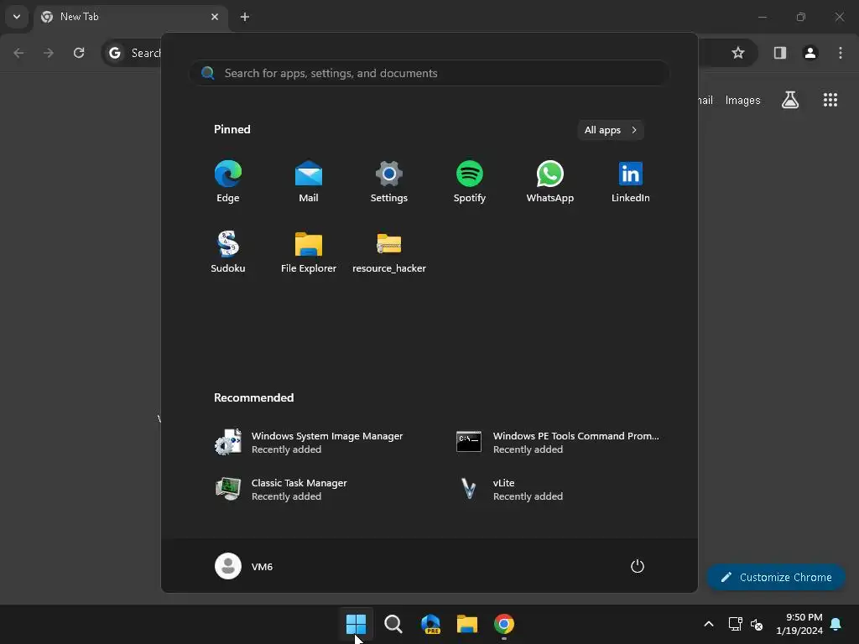This screenshot has width=859, height=644.
Task: Open the Chrome profile avatar menu
Action: [810, 53]
